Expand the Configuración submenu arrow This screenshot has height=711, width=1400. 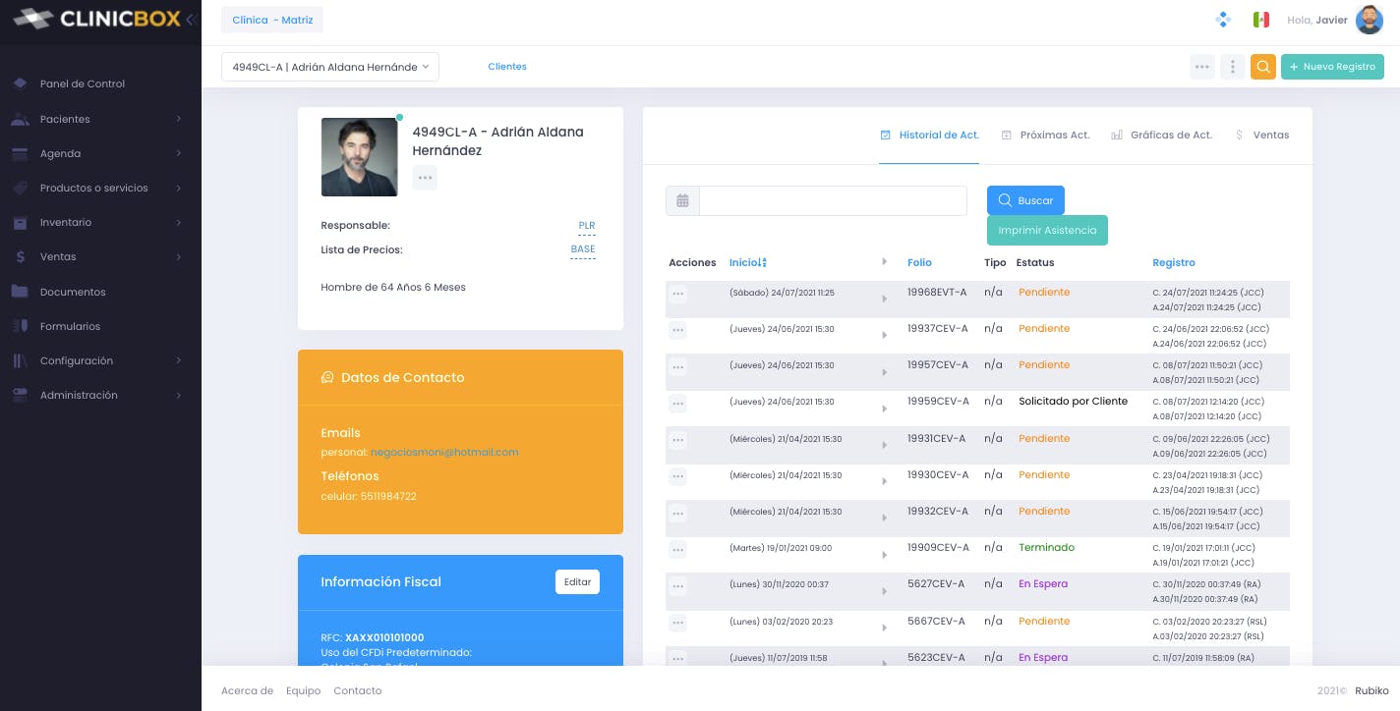click(x=179, y=360)
